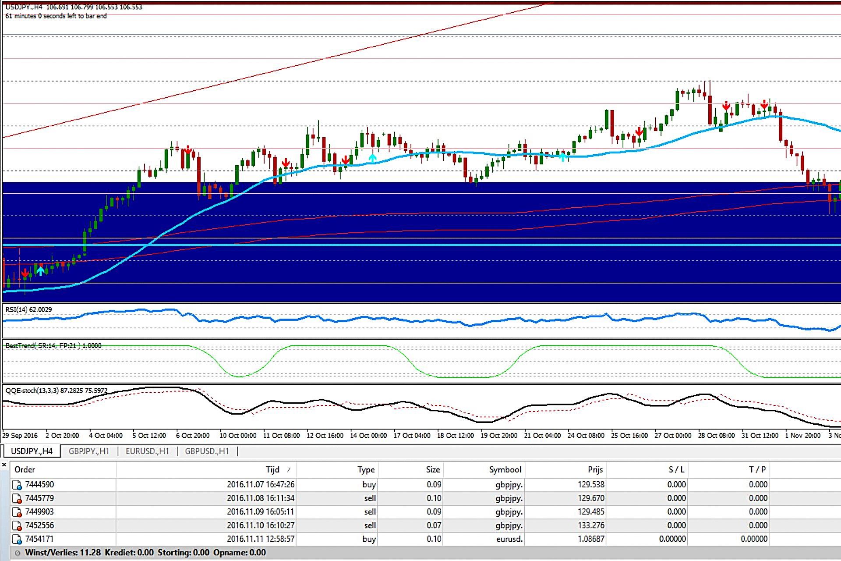
Task: Click the order icon for order 7445779
Action: click(17, 498)
